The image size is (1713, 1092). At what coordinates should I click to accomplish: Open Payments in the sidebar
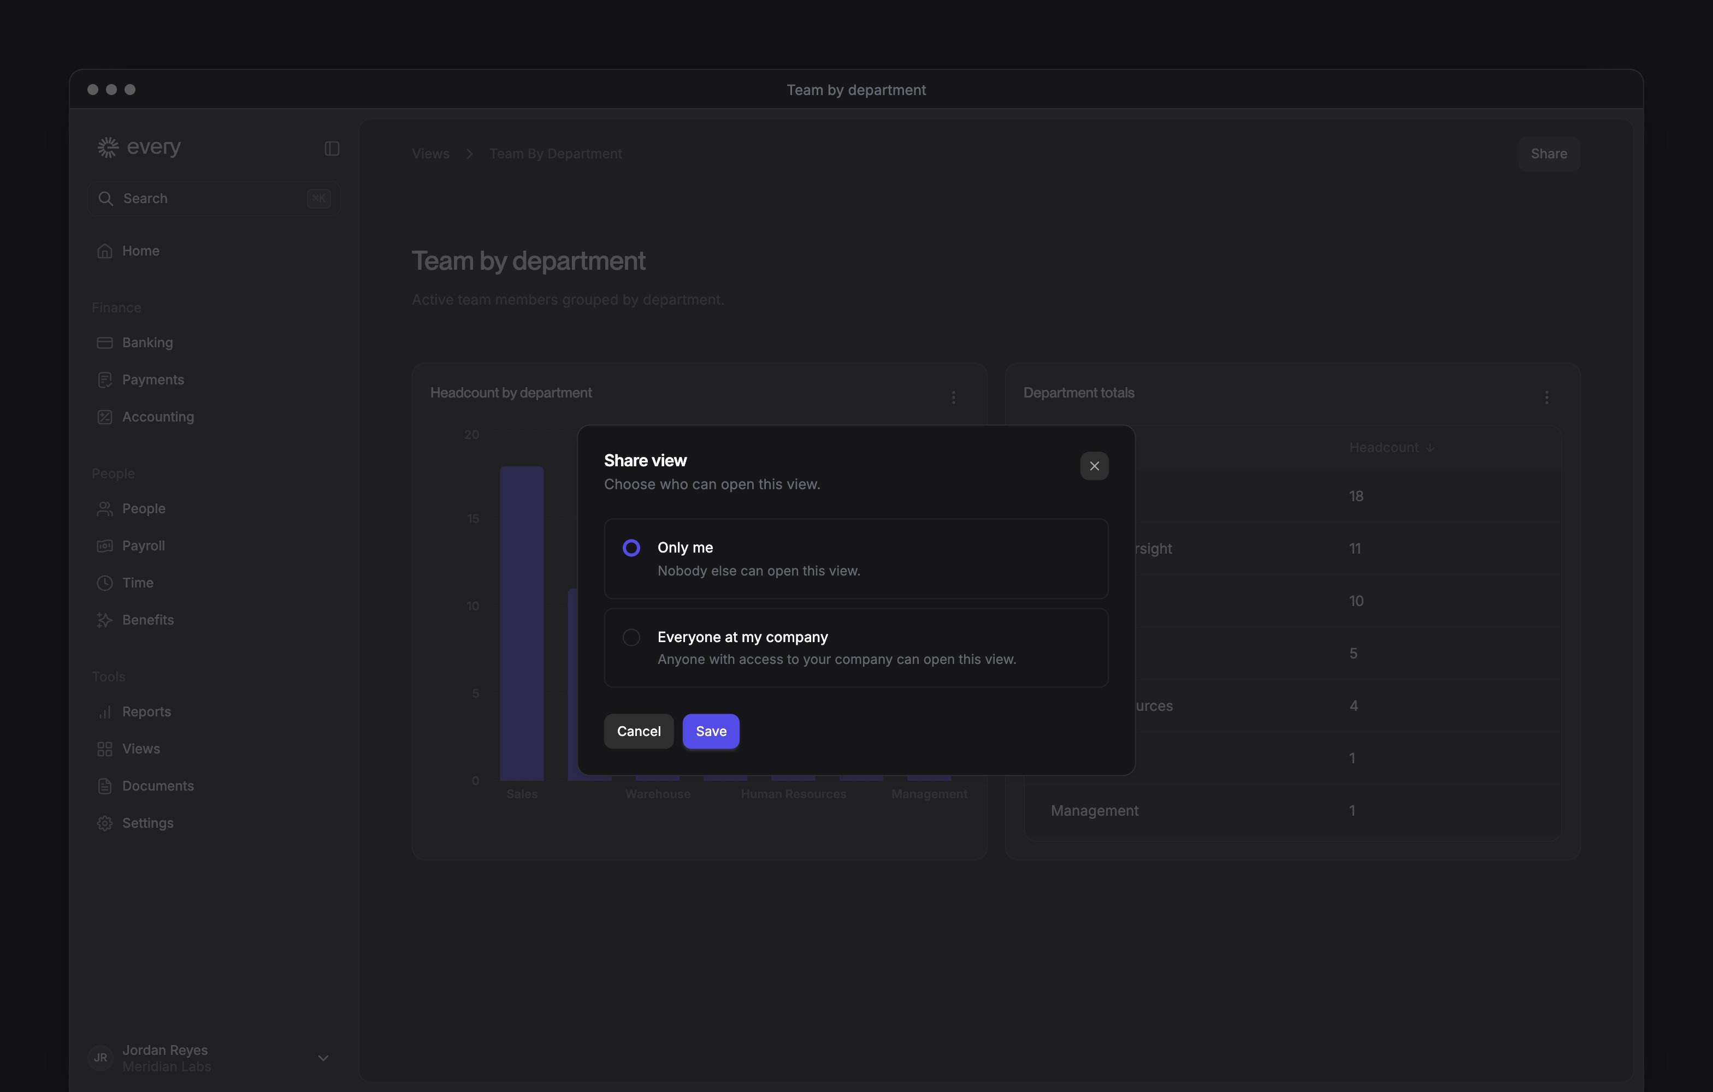[214, 379]
